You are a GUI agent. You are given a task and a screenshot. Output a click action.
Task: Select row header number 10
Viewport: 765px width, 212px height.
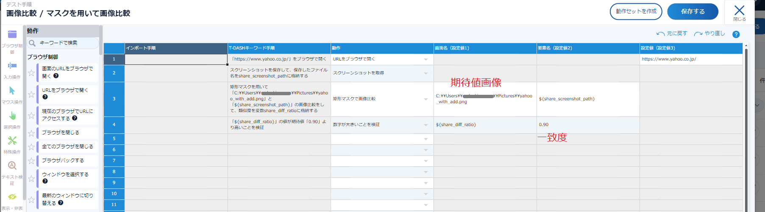[114, 194]
